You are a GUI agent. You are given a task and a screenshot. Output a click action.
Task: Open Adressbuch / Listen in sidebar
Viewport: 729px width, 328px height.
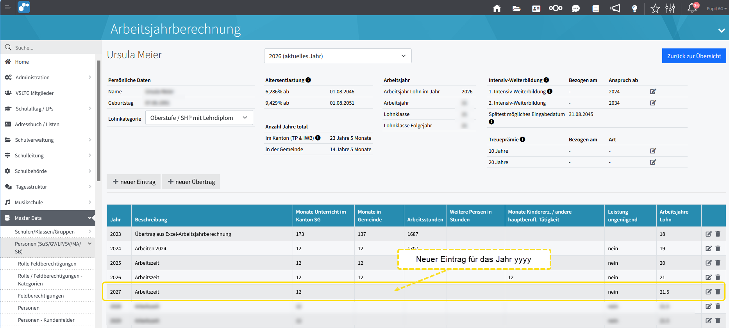tap(48, 124)
